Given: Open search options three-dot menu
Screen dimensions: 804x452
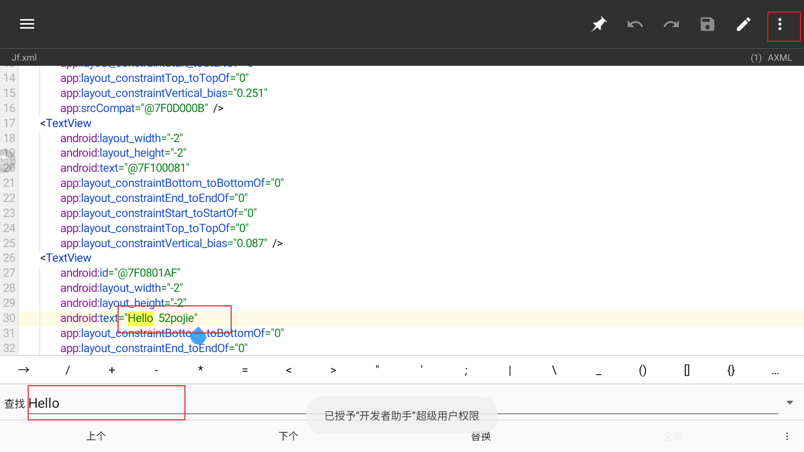Looking at the screenshot, I should (x=787, y=436).
